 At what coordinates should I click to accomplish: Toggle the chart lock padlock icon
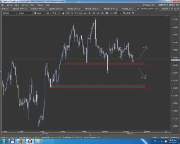(x=63, y=13)
